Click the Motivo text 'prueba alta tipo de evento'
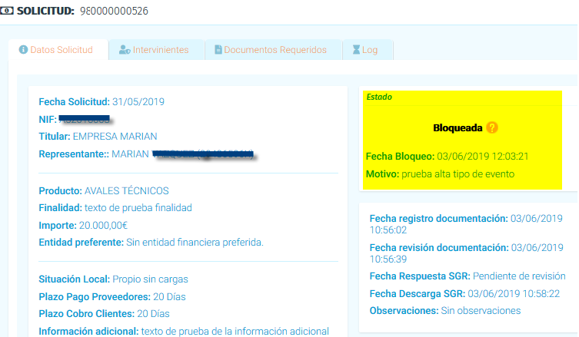Screen dimensions: 579x337 point(458,174)
